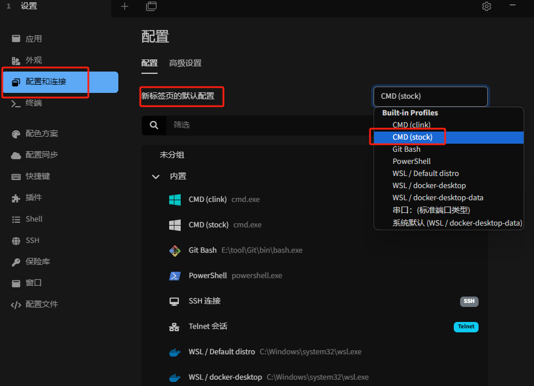Select Git Bash from the dropdown list
The image size is (534, 386).
click(x=406, y=149)
